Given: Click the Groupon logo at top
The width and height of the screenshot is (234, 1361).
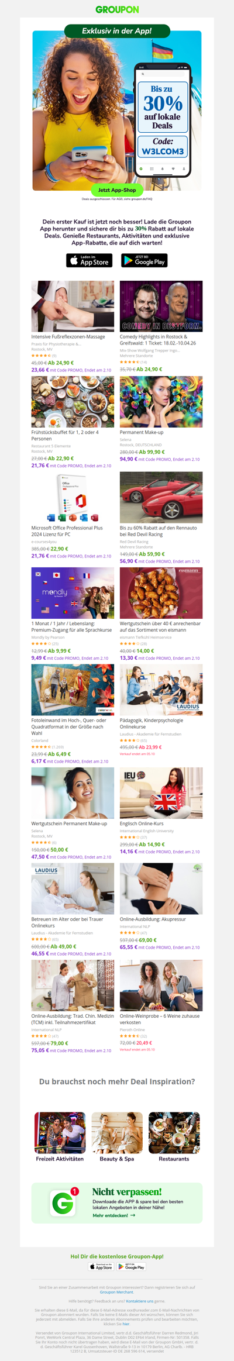Looking at the screenshot, I should tap(117, 9).
